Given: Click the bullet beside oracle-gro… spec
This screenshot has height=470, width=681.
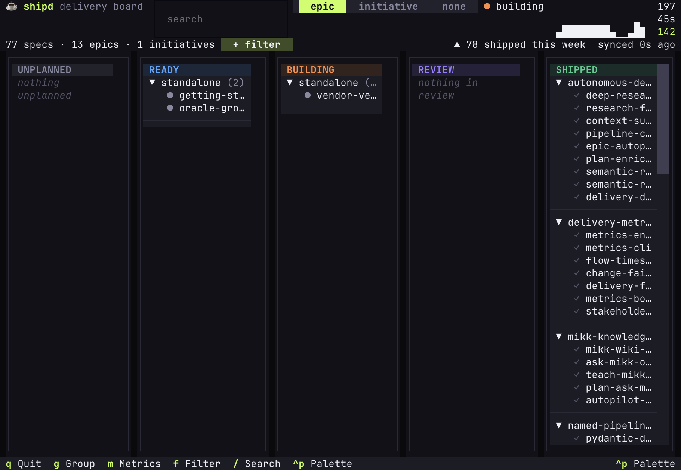Looking at the screenshot, I should [170, 108].
